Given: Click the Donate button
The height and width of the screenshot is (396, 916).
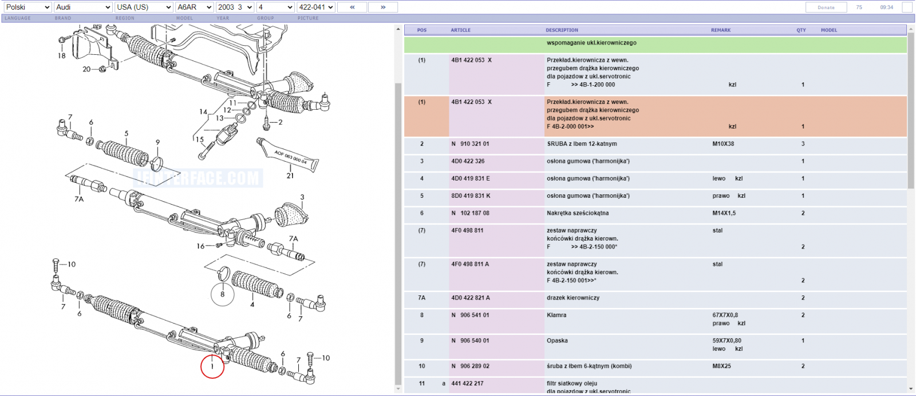Looking at the screenshot, I should click(826, 7).
